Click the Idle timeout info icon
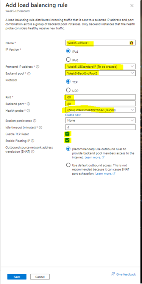The image size is (142, 284). tap(41, 128)
